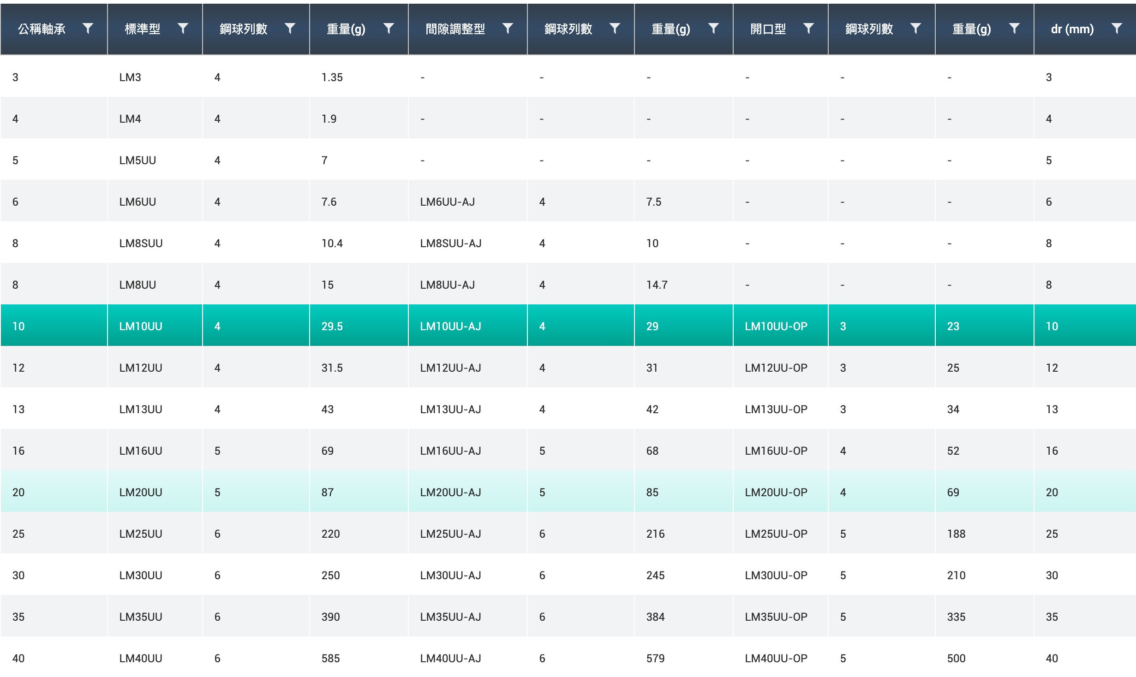Viewport: 1136px width, 677px height.
Task: Click the LM20UU-AJ model entry
Action: coord(450,492)
